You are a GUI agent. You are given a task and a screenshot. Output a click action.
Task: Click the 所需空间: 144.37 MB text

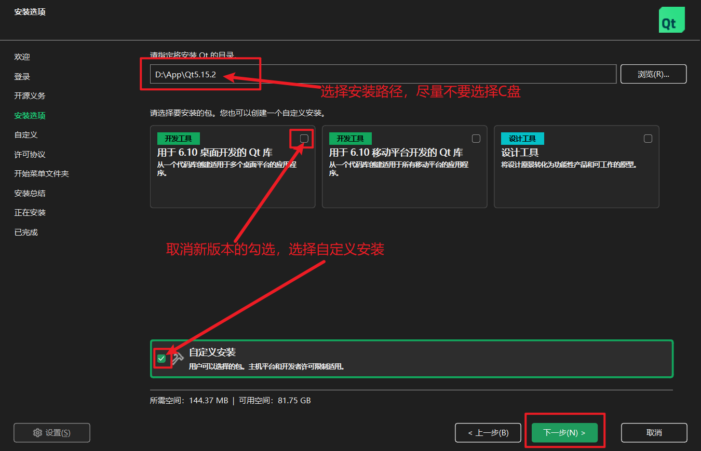[189, 401]
